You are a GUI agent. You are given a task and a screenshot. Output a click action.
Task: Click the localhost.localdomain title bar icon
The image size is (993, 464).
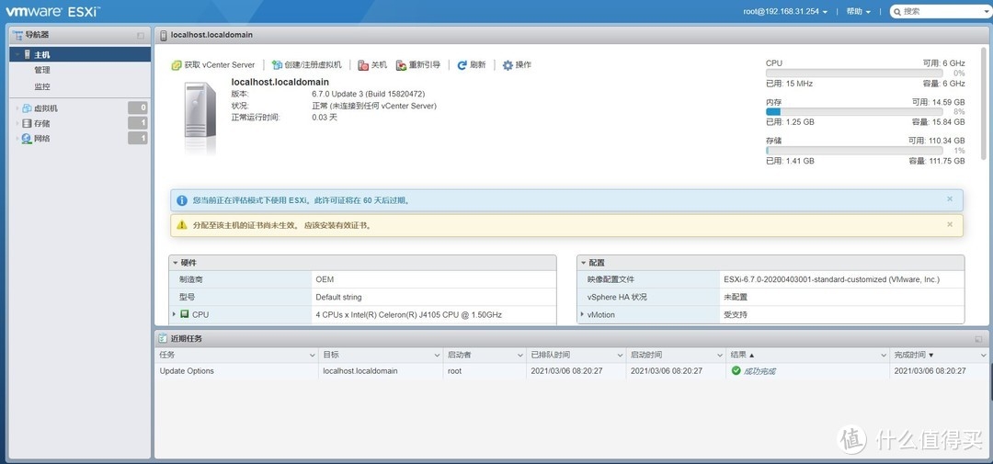(x=164, y=36)
